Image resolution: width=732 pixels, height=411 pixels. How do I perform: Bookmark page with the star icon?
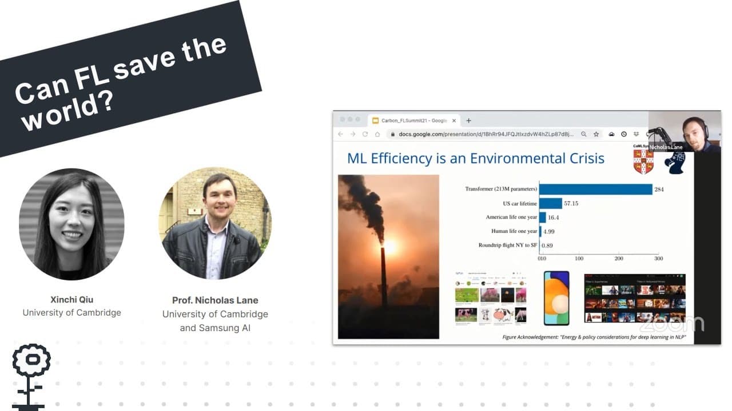click(596, 134)
